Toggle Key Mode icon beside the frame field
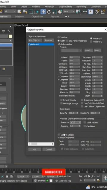107x190 pixels. (x=81, y=180)
